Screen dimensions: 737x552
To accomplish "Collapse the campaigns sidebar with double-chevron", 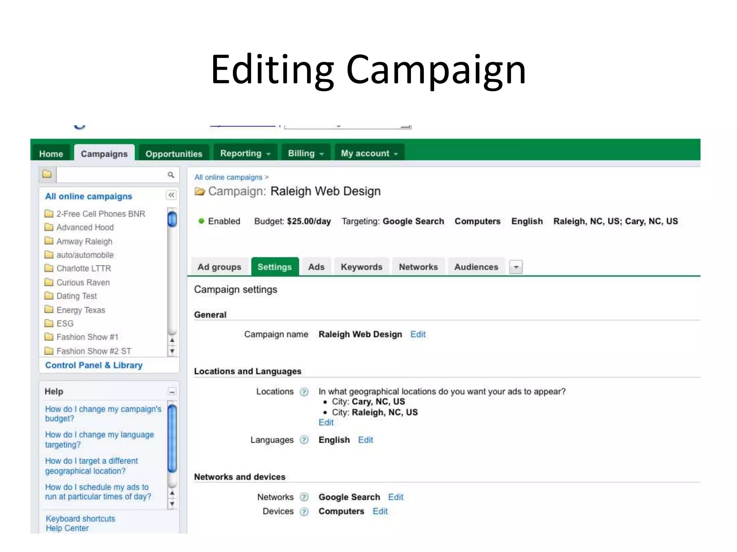I will click(x=171, y=195).
